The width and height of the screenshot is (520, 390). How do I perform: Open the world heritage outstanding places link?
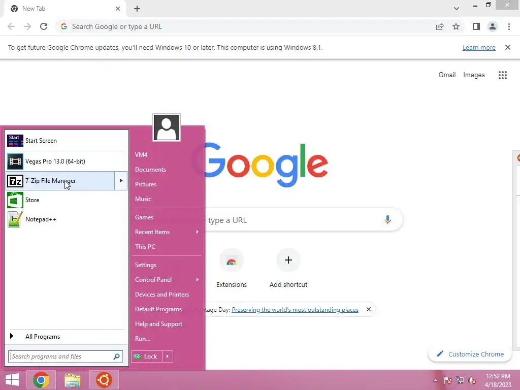[x=295, y=310]
